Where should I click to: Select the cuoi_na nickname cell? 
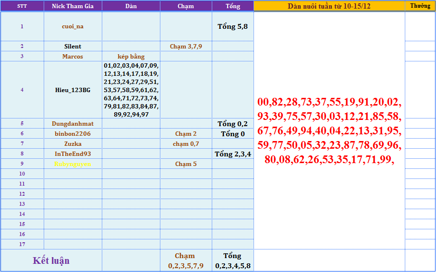[x=73, y=26]
